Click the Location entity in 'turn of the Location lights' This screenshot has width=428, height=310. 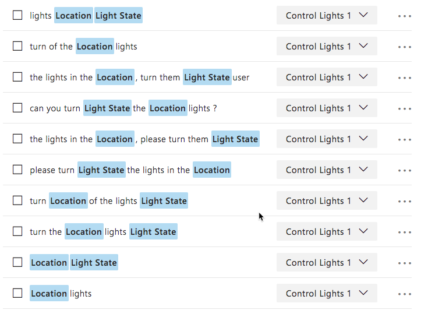tap(94, 47)
